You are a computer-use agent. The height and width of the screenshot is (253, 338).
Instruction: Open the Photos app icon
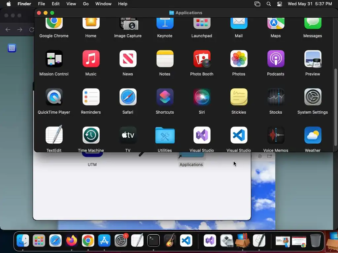click(x=239, y=59)
